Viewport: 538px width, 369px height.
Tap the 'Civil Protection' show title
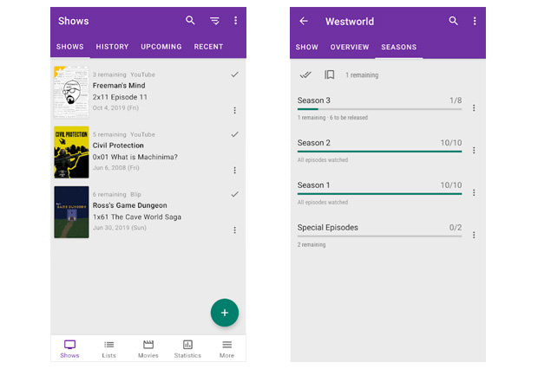(118, 146)
